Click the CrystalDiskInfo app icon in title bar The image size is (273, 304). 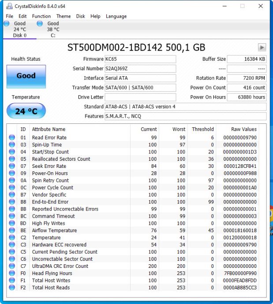click(9, 6)
